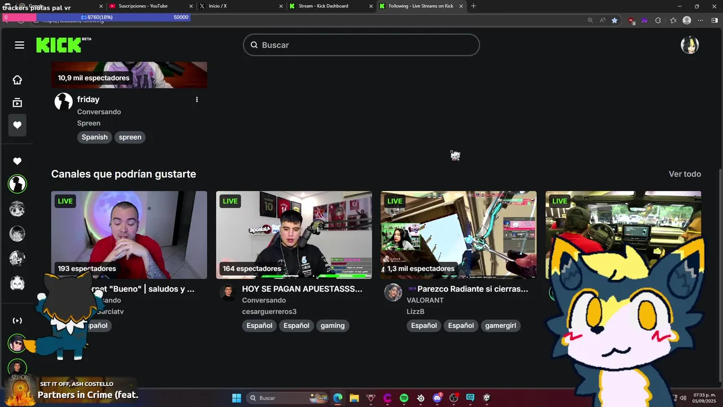Screen dimensions: 723x407
Task: Open the Conversando category under friday
Action: point(99,112)
